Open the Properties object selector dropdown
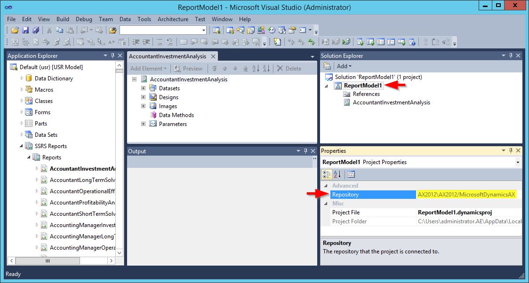529x283 pixels. (x=518, y=162)
